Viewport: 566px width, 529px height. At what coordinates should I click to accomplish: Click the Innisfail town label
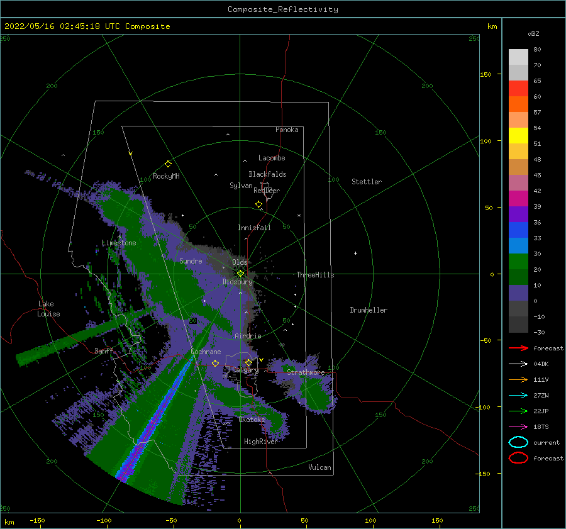point(254,228)
